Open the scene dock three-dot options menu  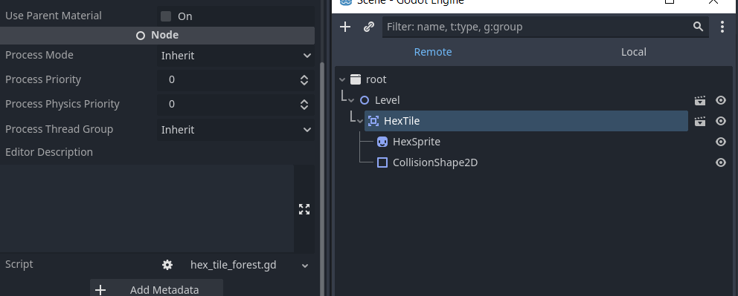(x=722, y=27)
